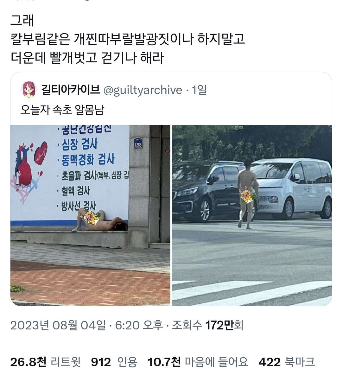Click the 422 북마크 count
This screenshot has width=342, height=376.
coord(287,362)
